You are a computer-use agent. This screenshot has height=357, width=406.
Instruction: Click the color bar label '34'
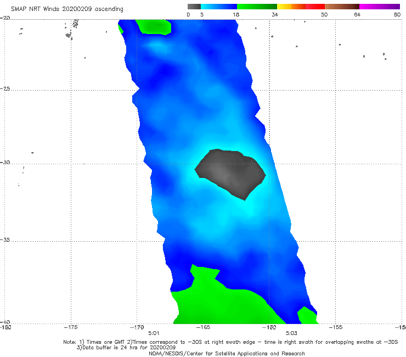(x=275, y=14)
